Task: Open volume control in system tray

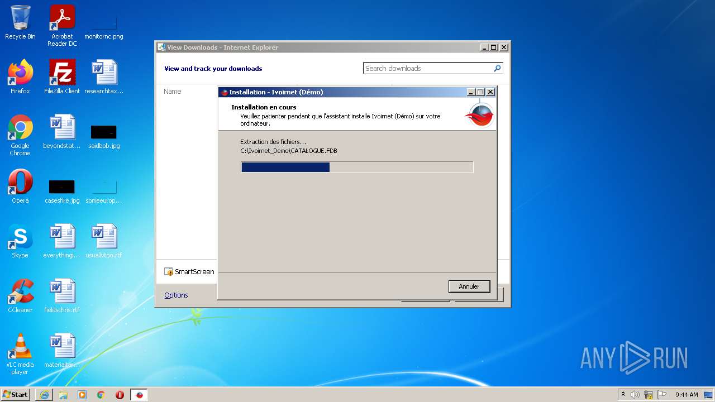Action: 635,395
